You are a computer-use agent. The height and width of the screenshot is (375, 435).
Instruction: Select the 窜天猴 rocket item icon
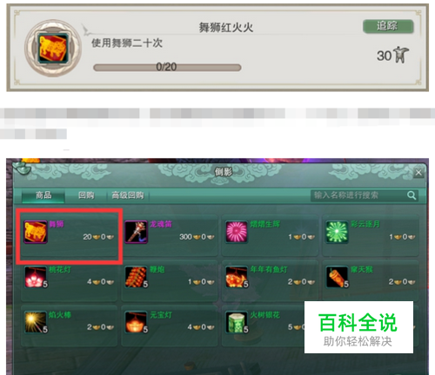coord(337,277)
